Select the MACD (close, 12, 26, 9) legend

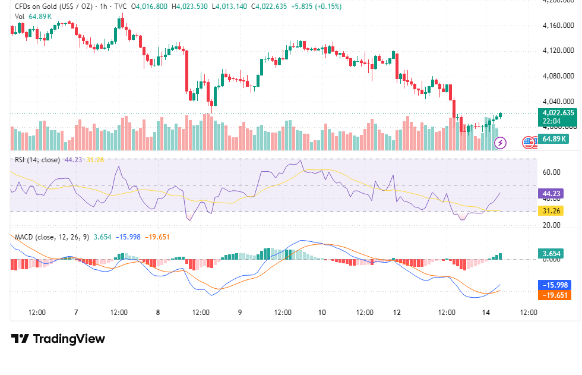tap(52, 237)
